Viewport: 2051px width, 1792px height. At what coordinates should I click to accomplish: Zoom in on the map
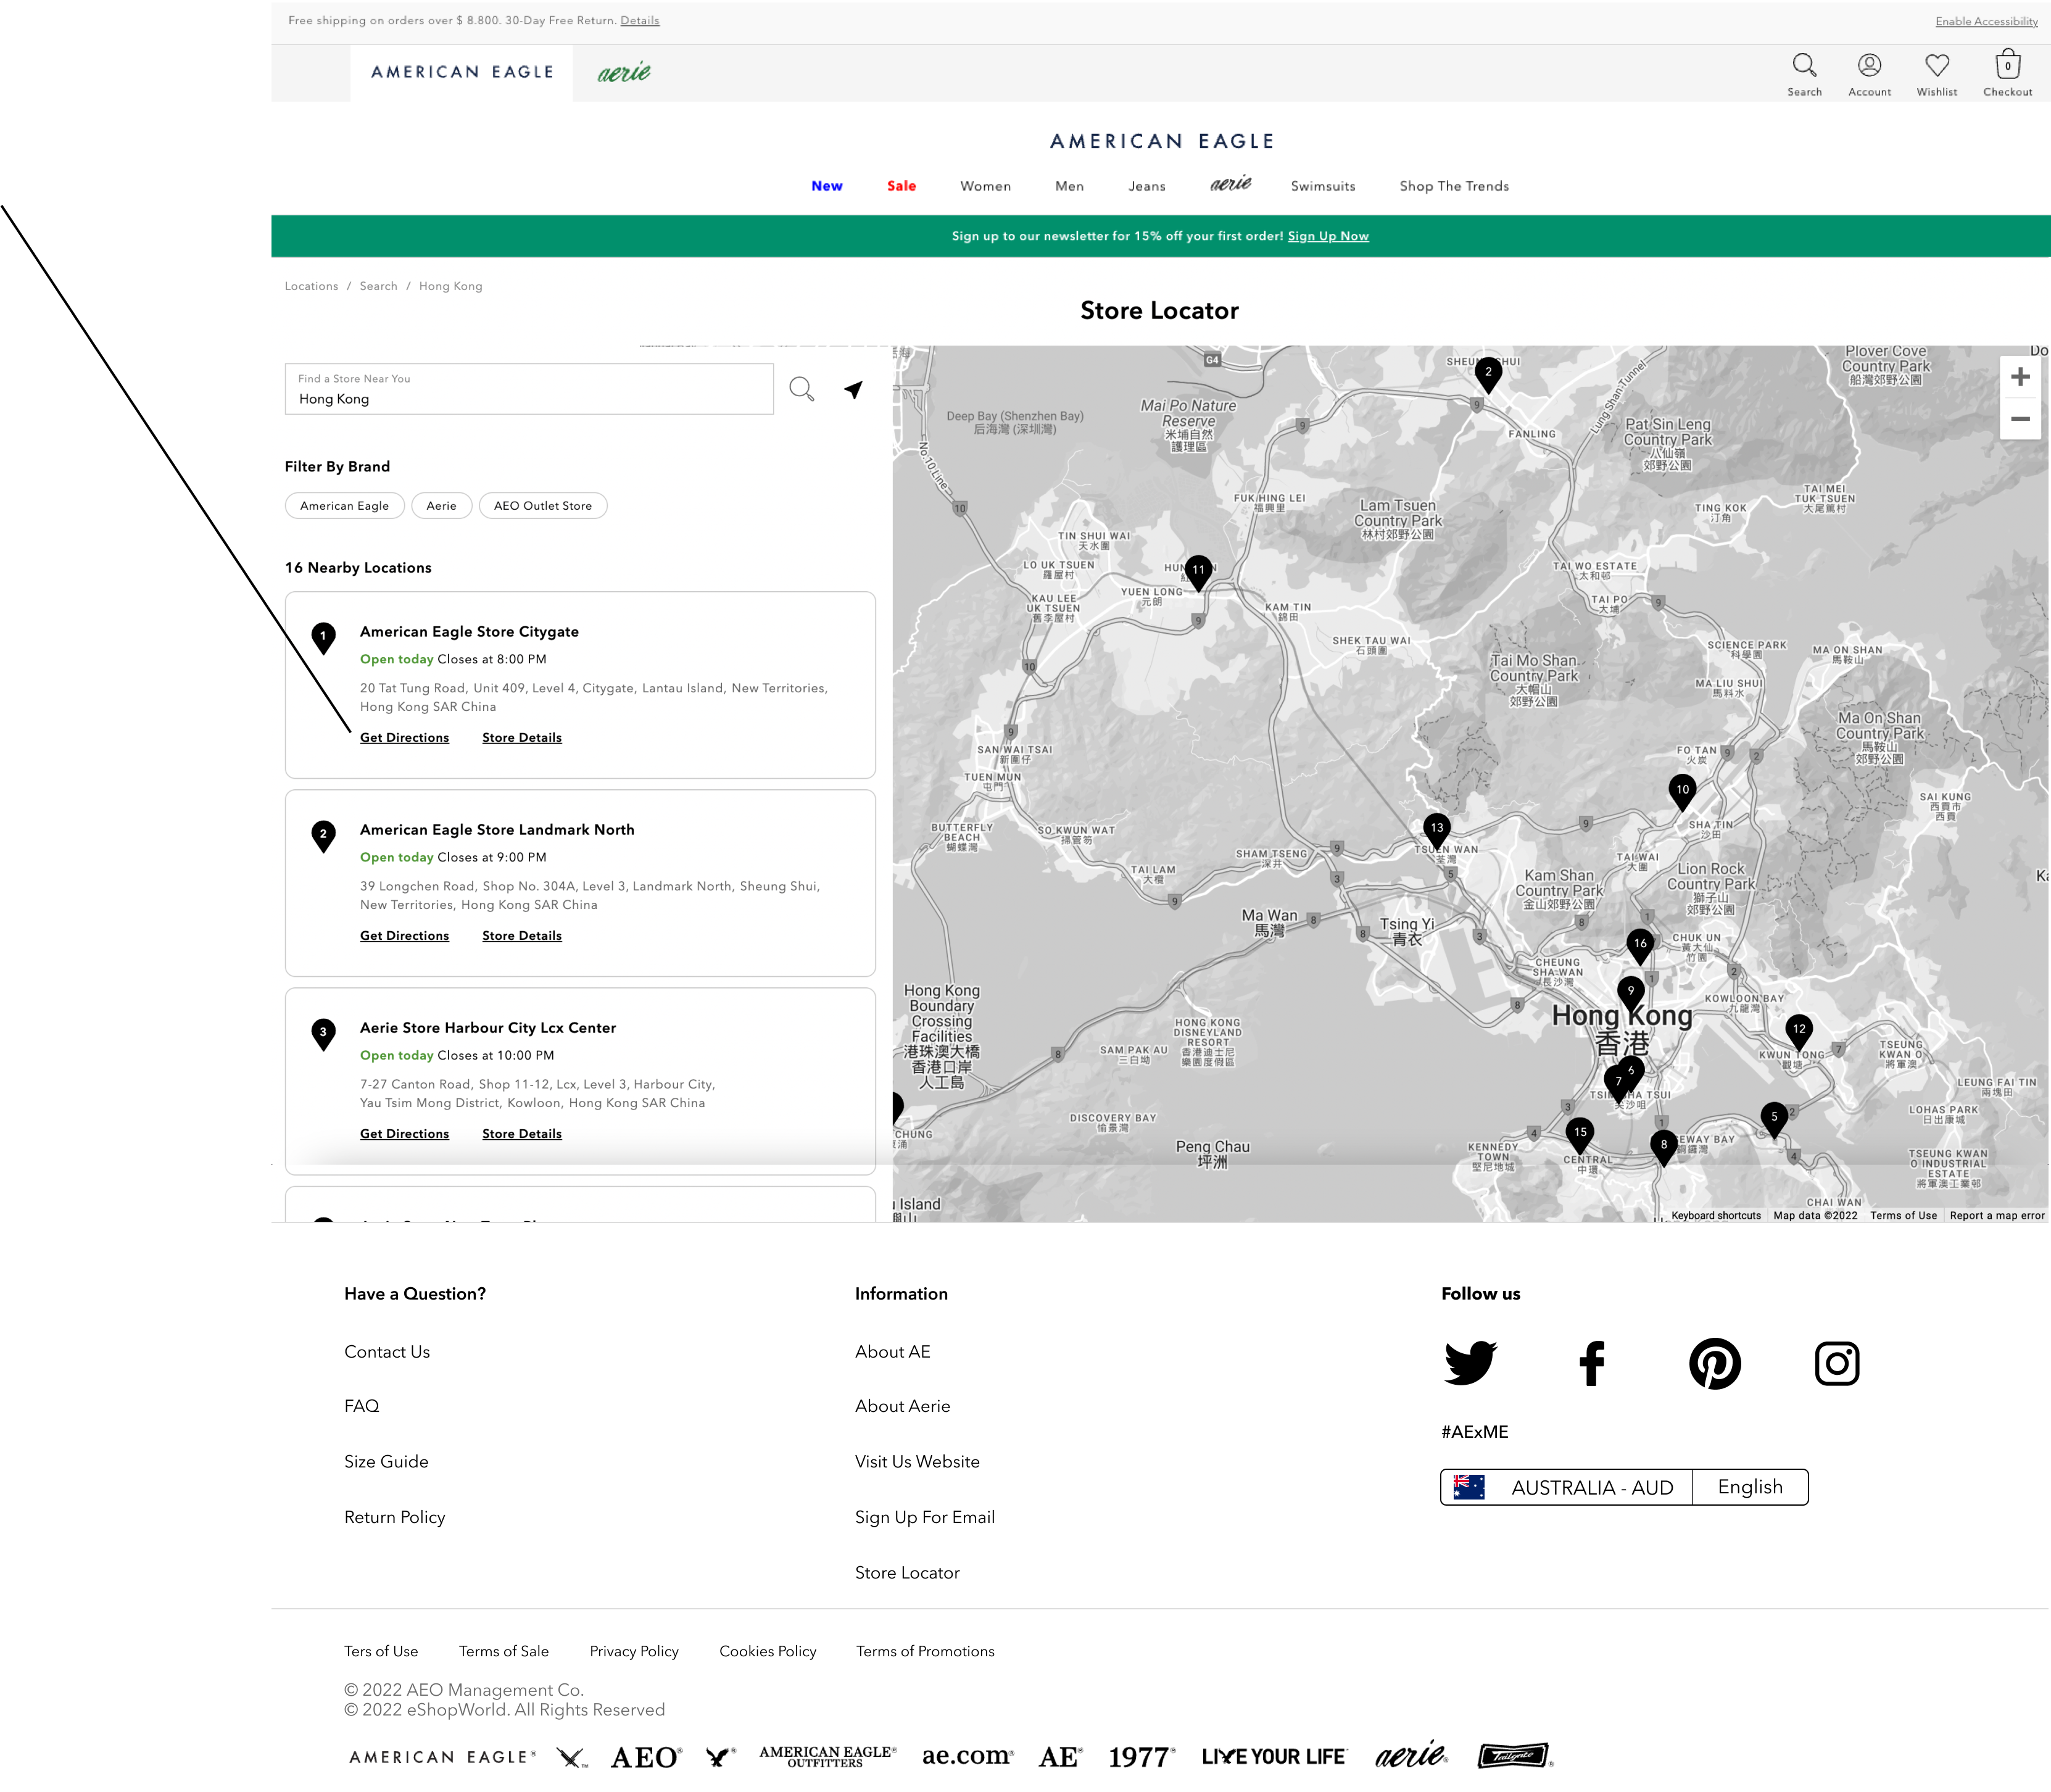pos(2020,377)
